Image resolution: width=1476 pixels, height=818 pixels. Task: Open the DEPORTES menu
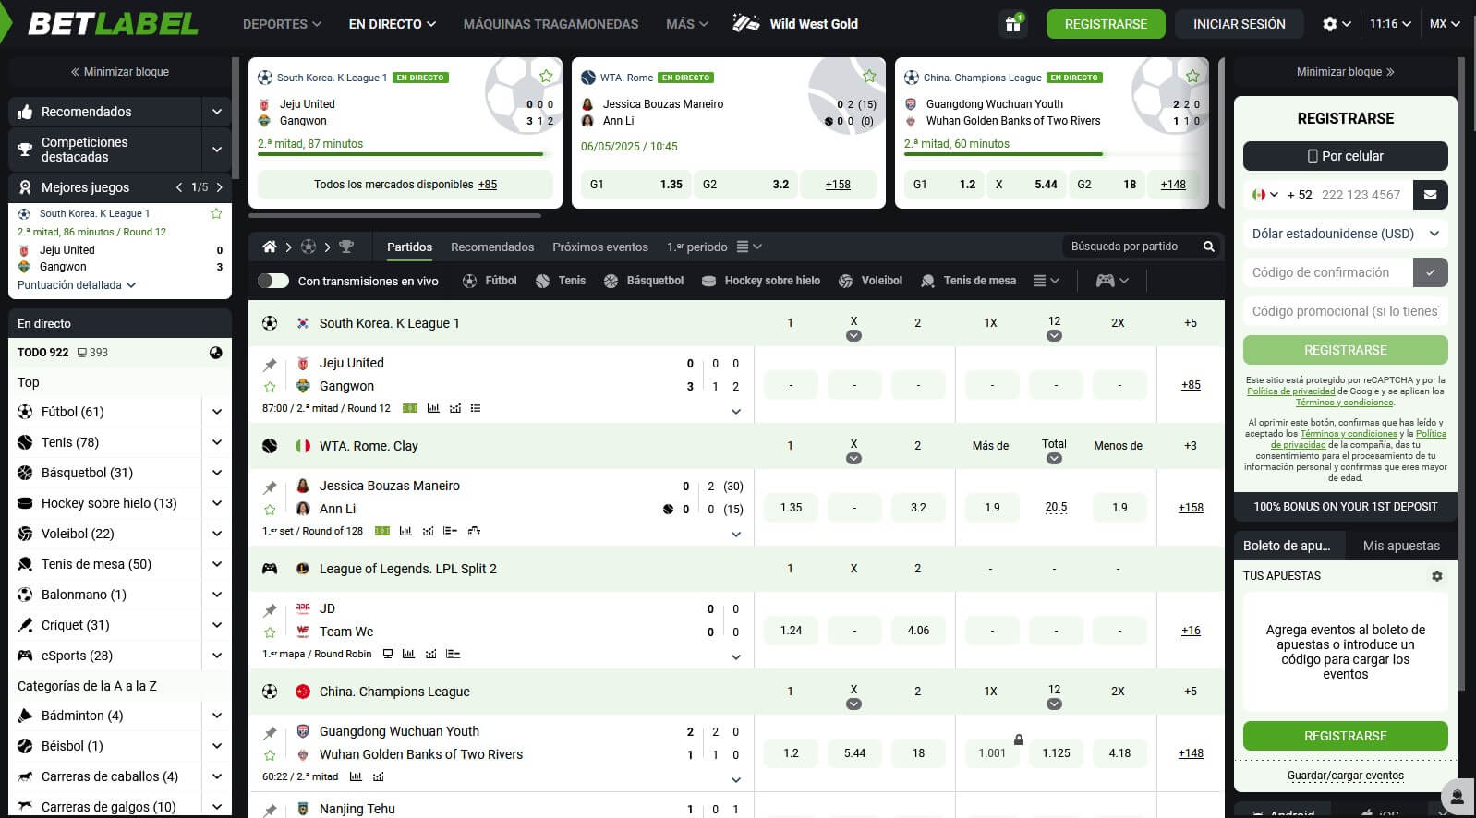282,24
